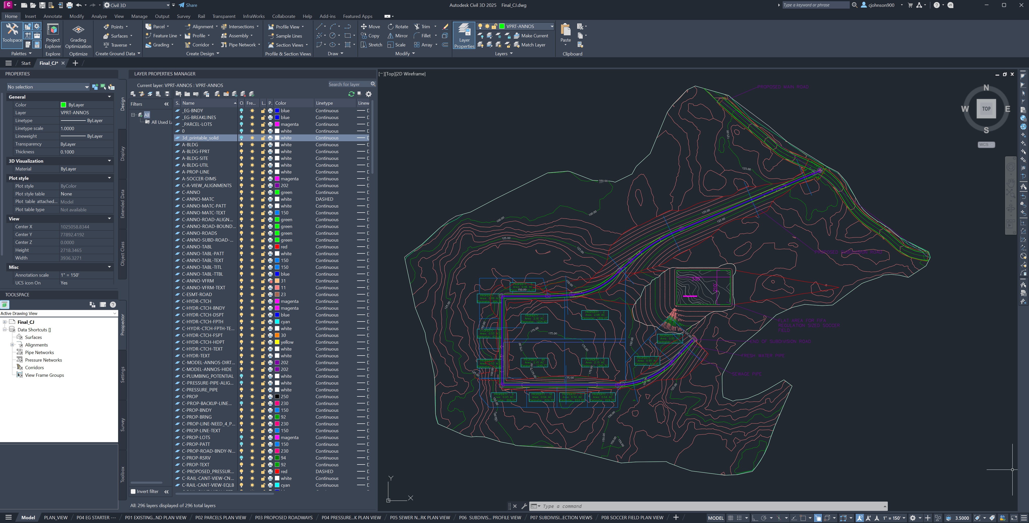Screen dimensions: 1029x523
Task: Toggle lock for C-ANNO layer
Action: (x=263, y=192)
